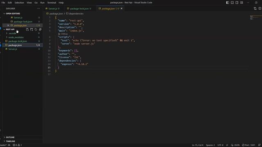Click the "express" dependency text

(66, 64)
